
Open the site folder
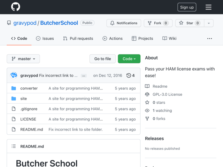coord(24,98)
